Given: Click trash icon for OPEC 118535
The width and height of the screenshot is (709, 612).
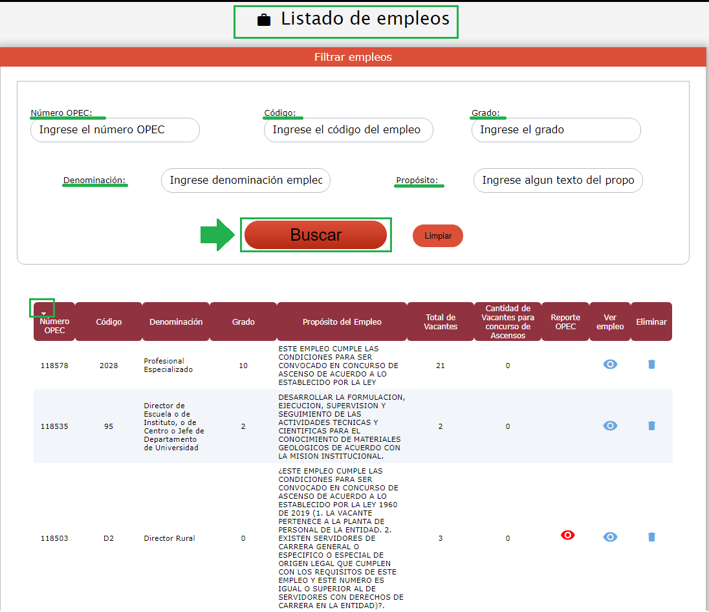Looking at the screenshot, I should 651,426.
